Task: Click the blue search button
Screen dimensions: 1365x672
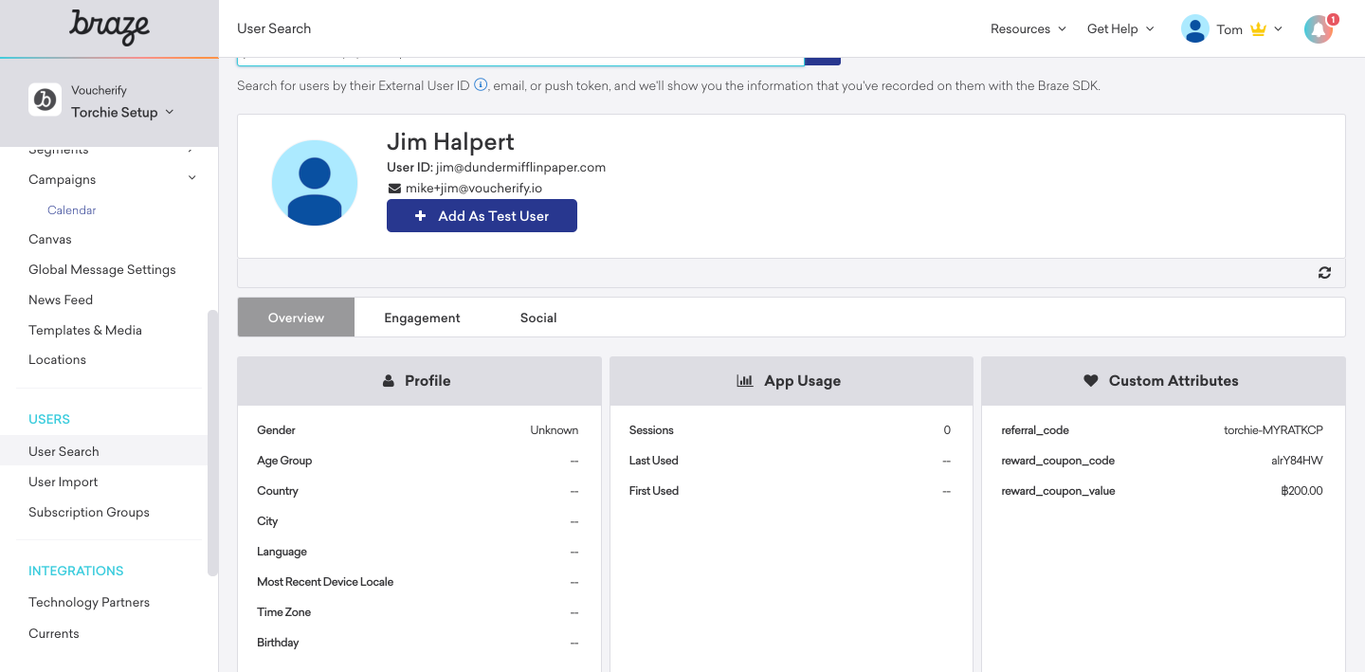Action: pos(823,61)
